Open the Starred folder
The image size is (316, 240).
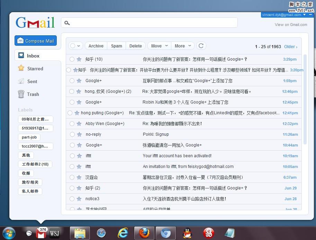coord(31,68)
